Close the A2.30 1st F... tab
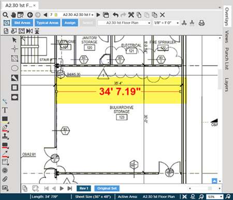 tap(34, 6)
